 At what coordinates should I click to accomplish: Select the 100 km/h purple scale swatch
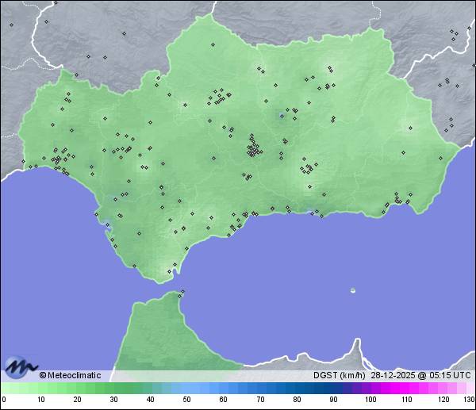[370, 389]
